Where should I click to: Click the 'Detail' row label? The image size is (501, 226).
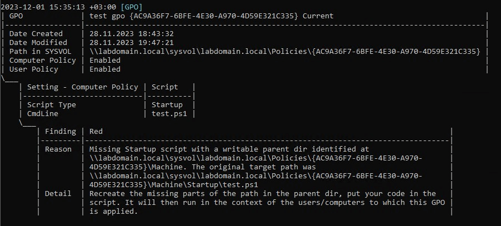coord(58,193)
